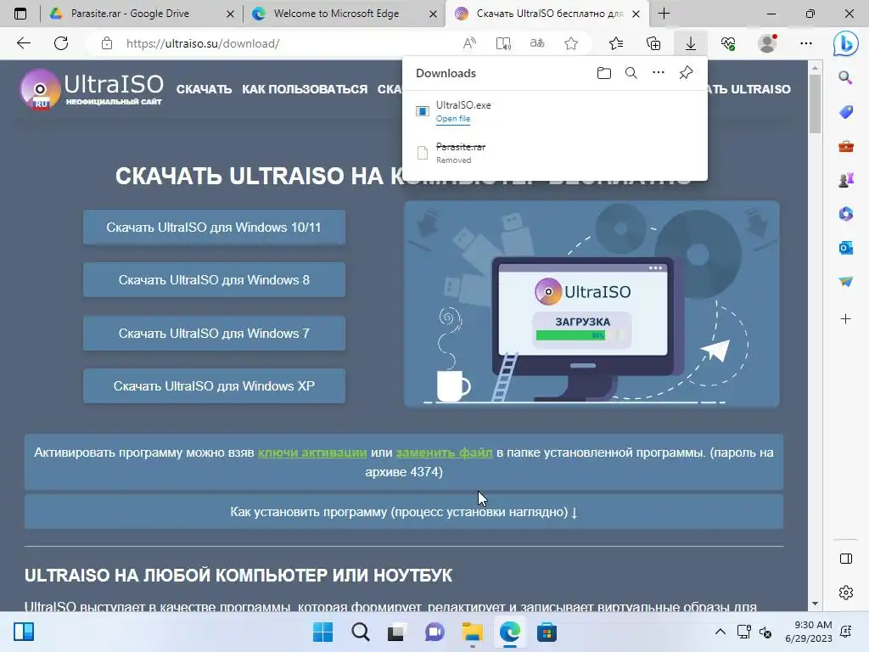The height and width of the screenshot is (652, 869).
Task: Click Как установить программу banner
Action: click(x=403, y=512)
